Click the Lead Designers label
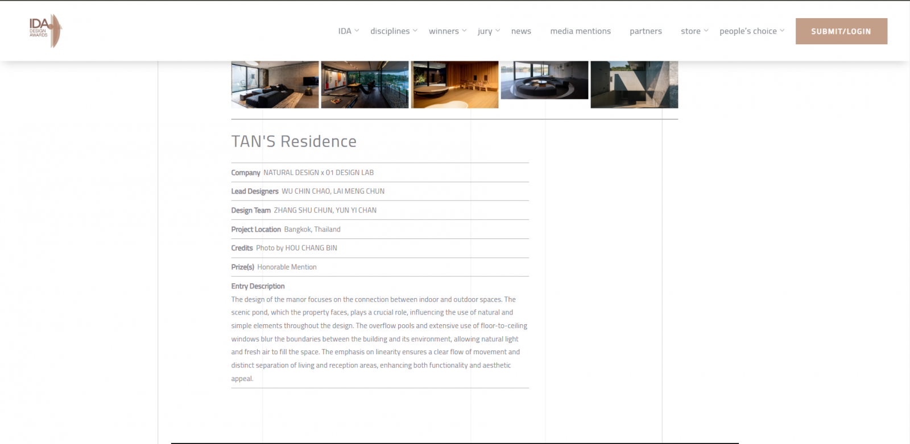 click(x=255, y=191)
